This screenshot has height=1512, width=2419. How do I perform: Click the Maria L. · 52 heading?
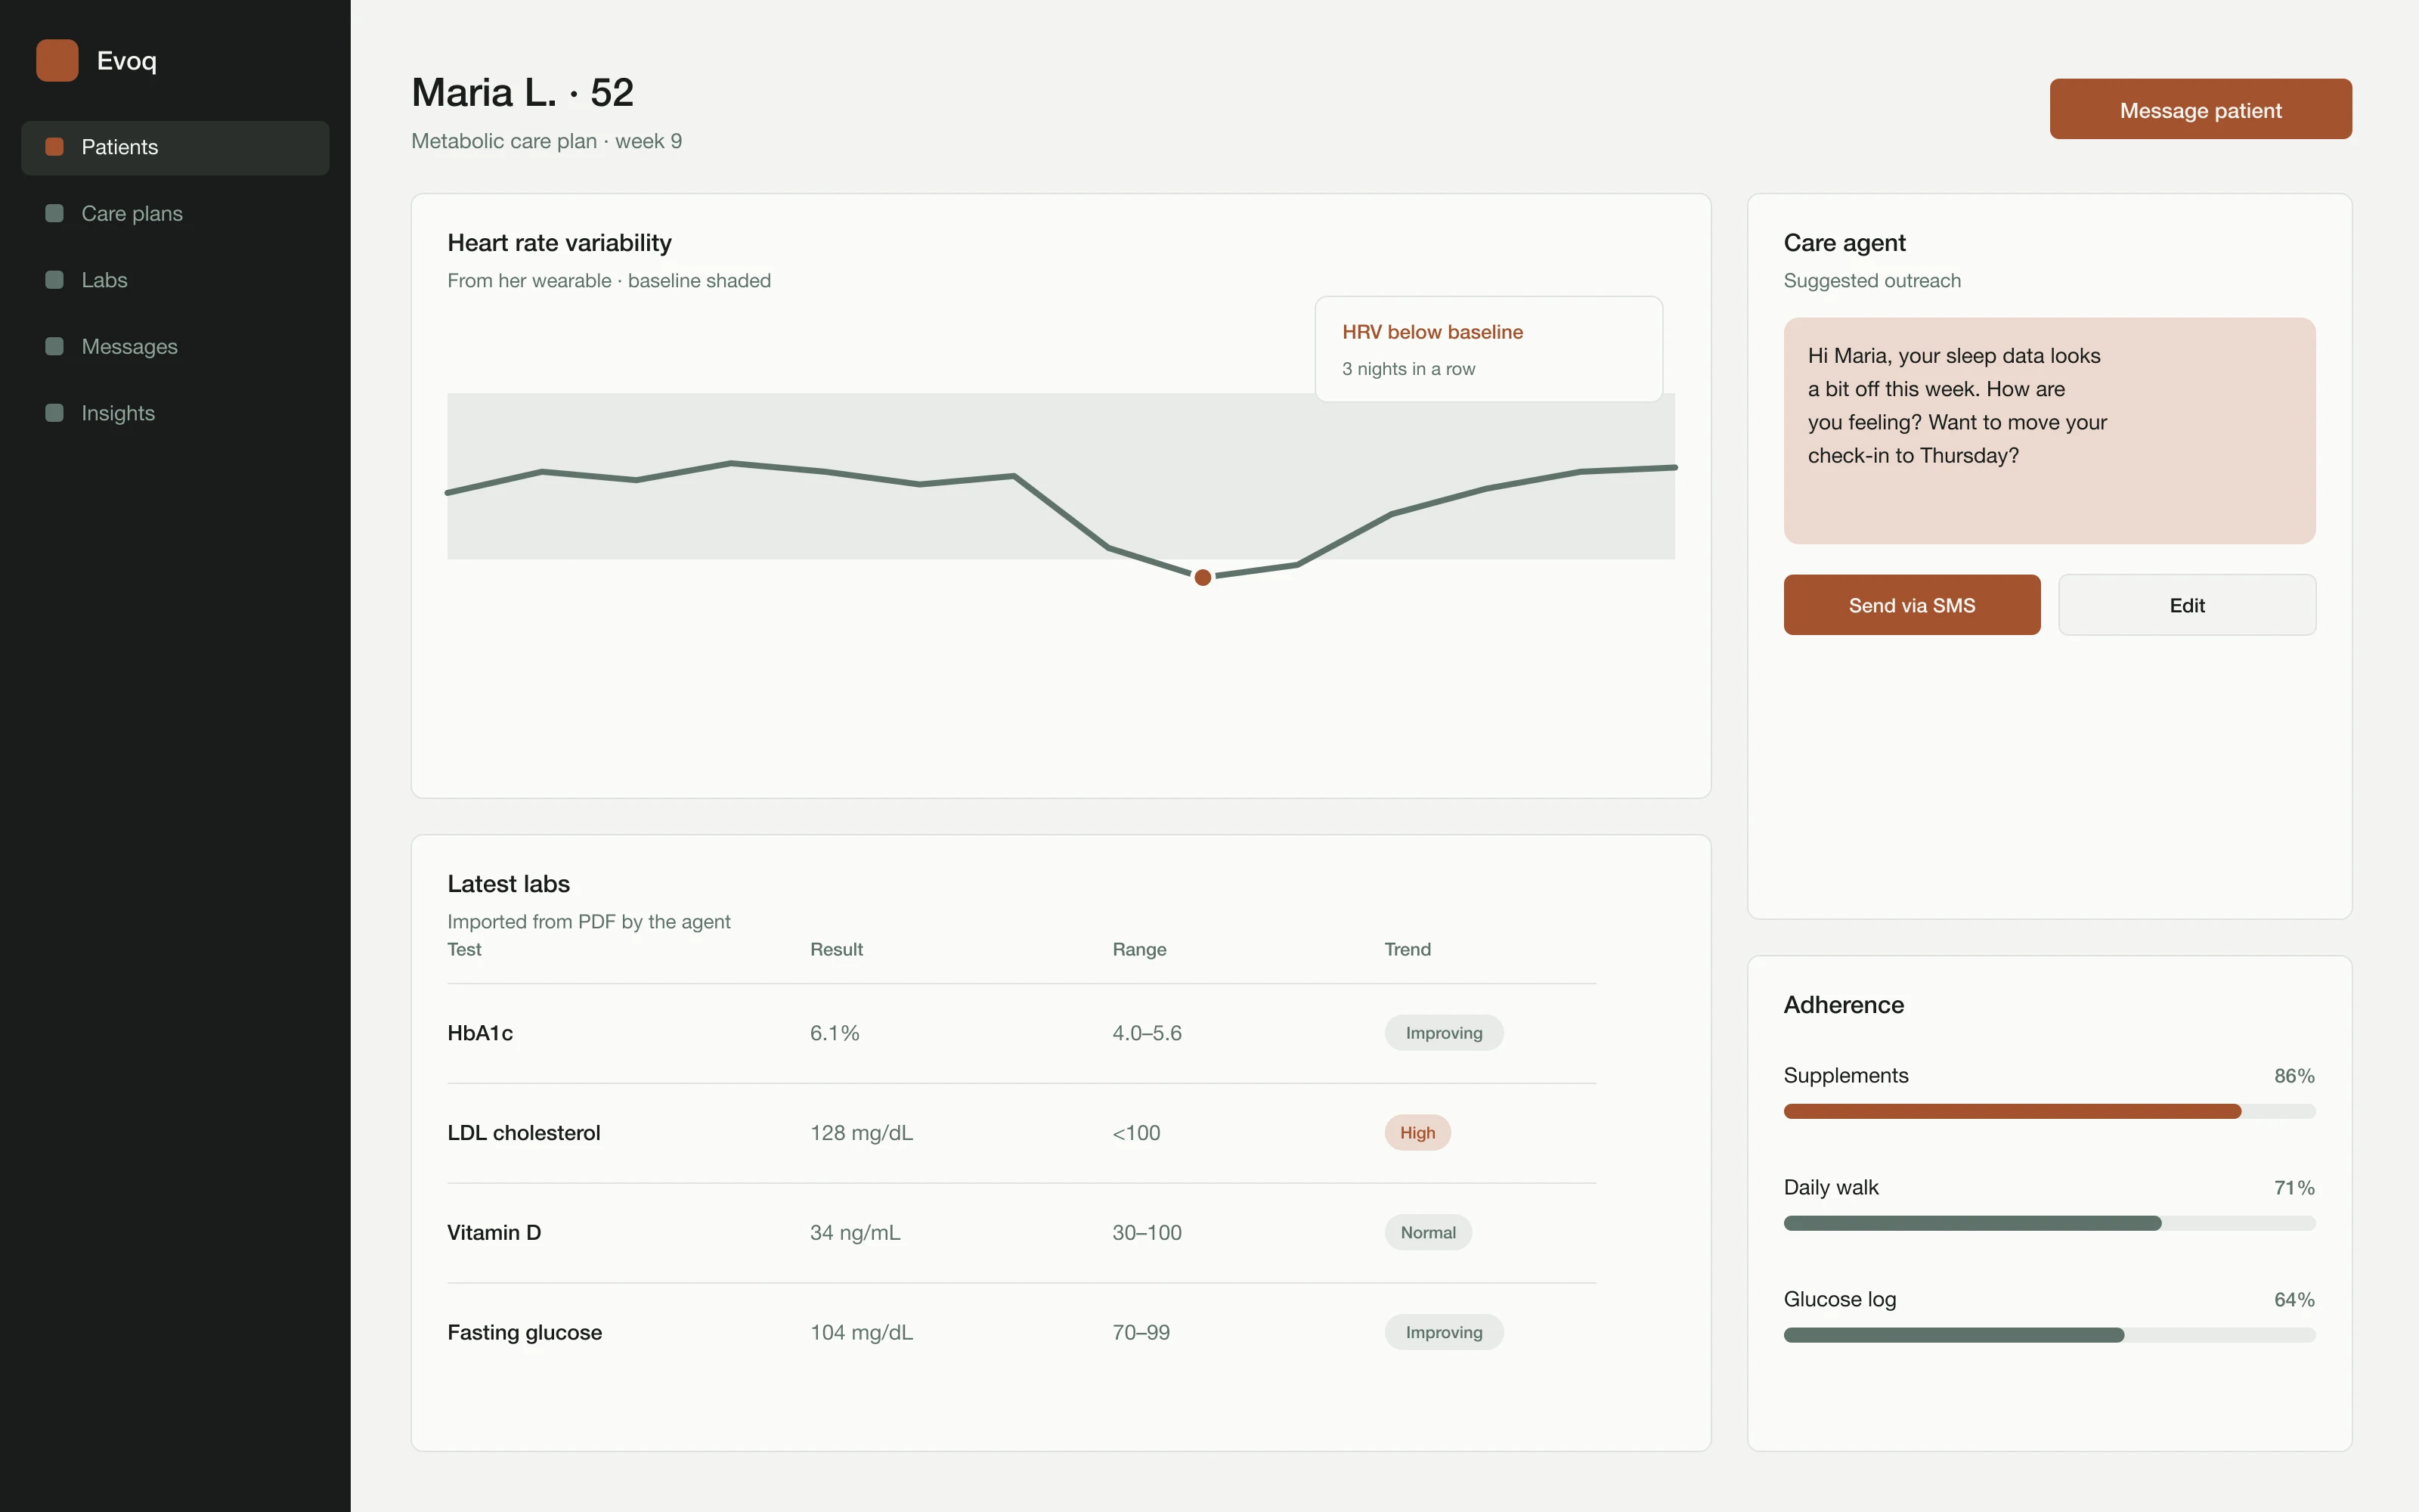(523, 93)
